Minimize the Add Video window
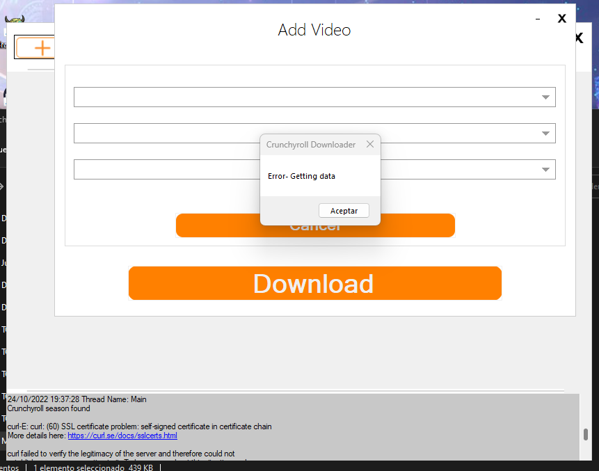 538,19
